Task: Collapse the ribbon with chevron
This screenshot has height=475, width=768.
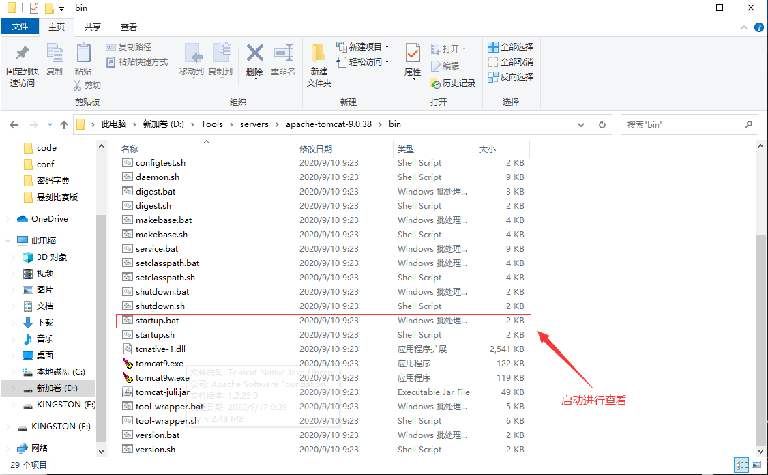Action: point(743,27)
